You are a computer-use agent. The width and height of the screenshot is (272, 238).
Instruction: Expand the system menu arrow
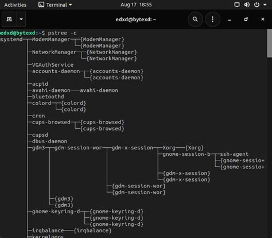coord(265,5)
